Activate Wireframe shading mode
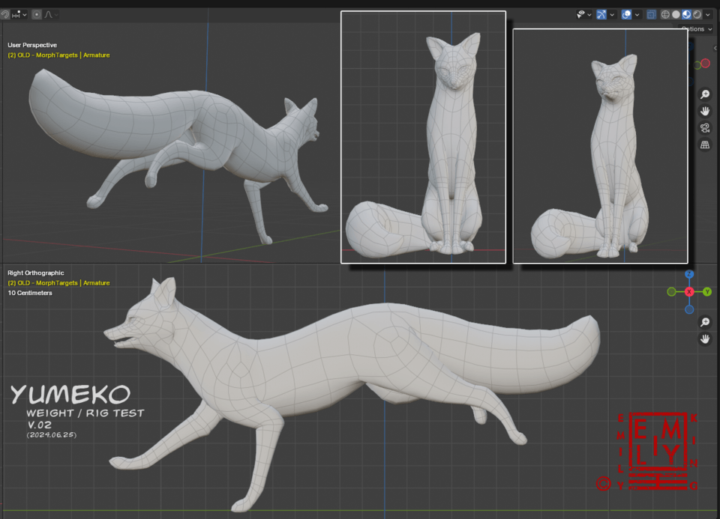 [x=666, y=14]
